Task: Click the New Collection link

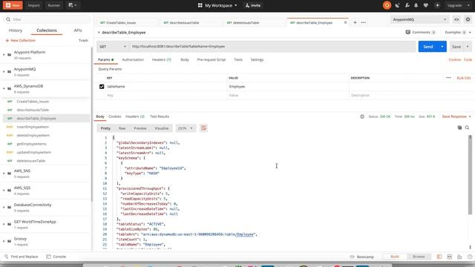Action: (20, 40)
